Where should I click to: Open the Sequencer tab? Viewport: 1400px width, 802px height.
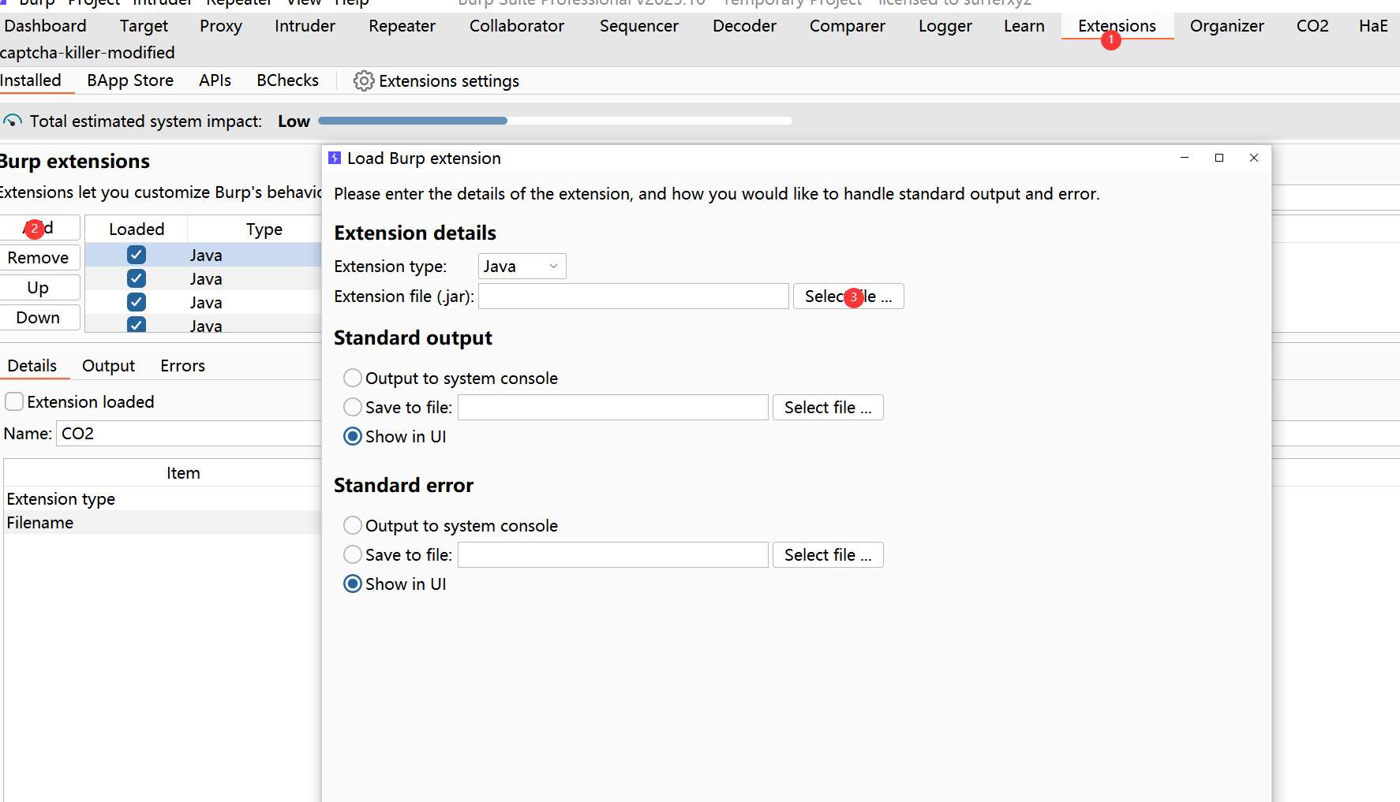(638, 26)
